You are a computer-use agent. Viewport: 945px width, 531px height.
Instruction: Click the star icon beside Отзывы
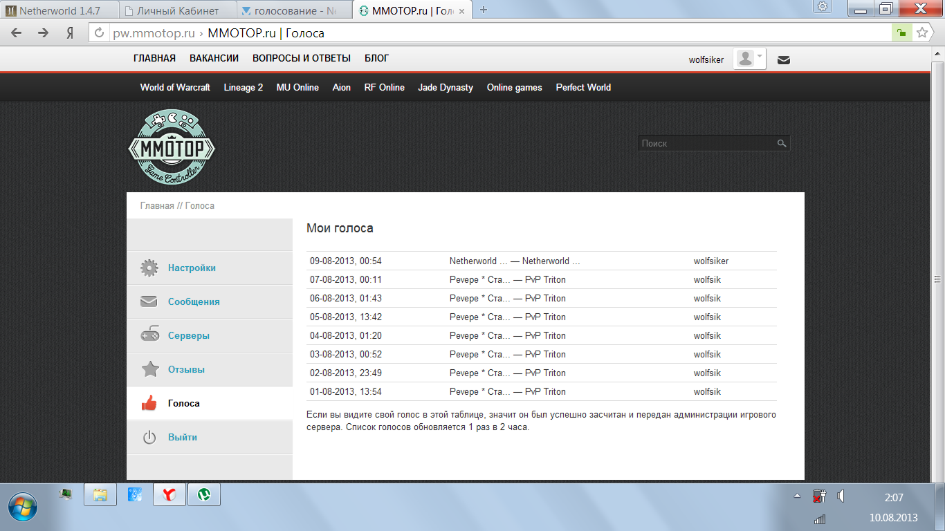149,369
